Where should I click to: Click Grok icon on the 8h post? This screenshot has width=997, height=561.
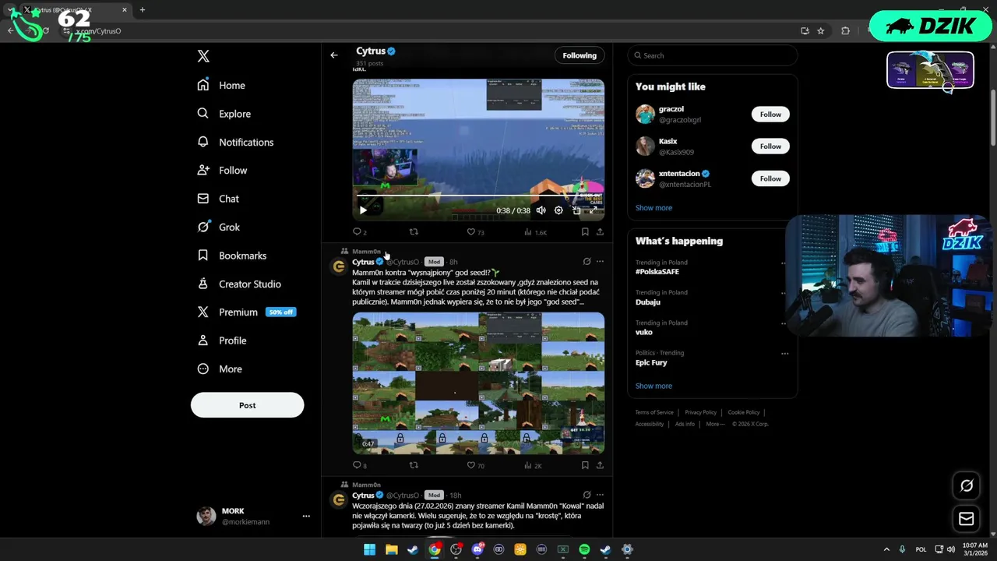(587, 262)
